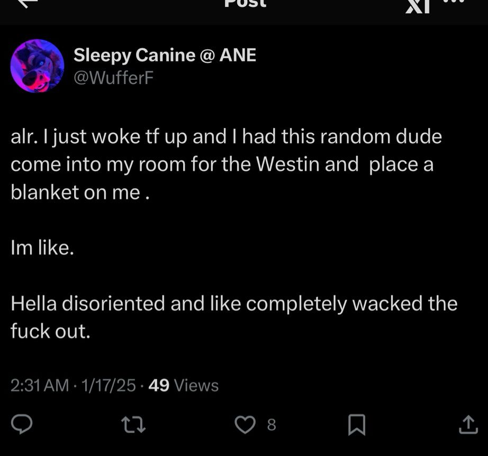Tap the "blanket on me" line
This screenshot has width=488, height=456.
point(80,192)
